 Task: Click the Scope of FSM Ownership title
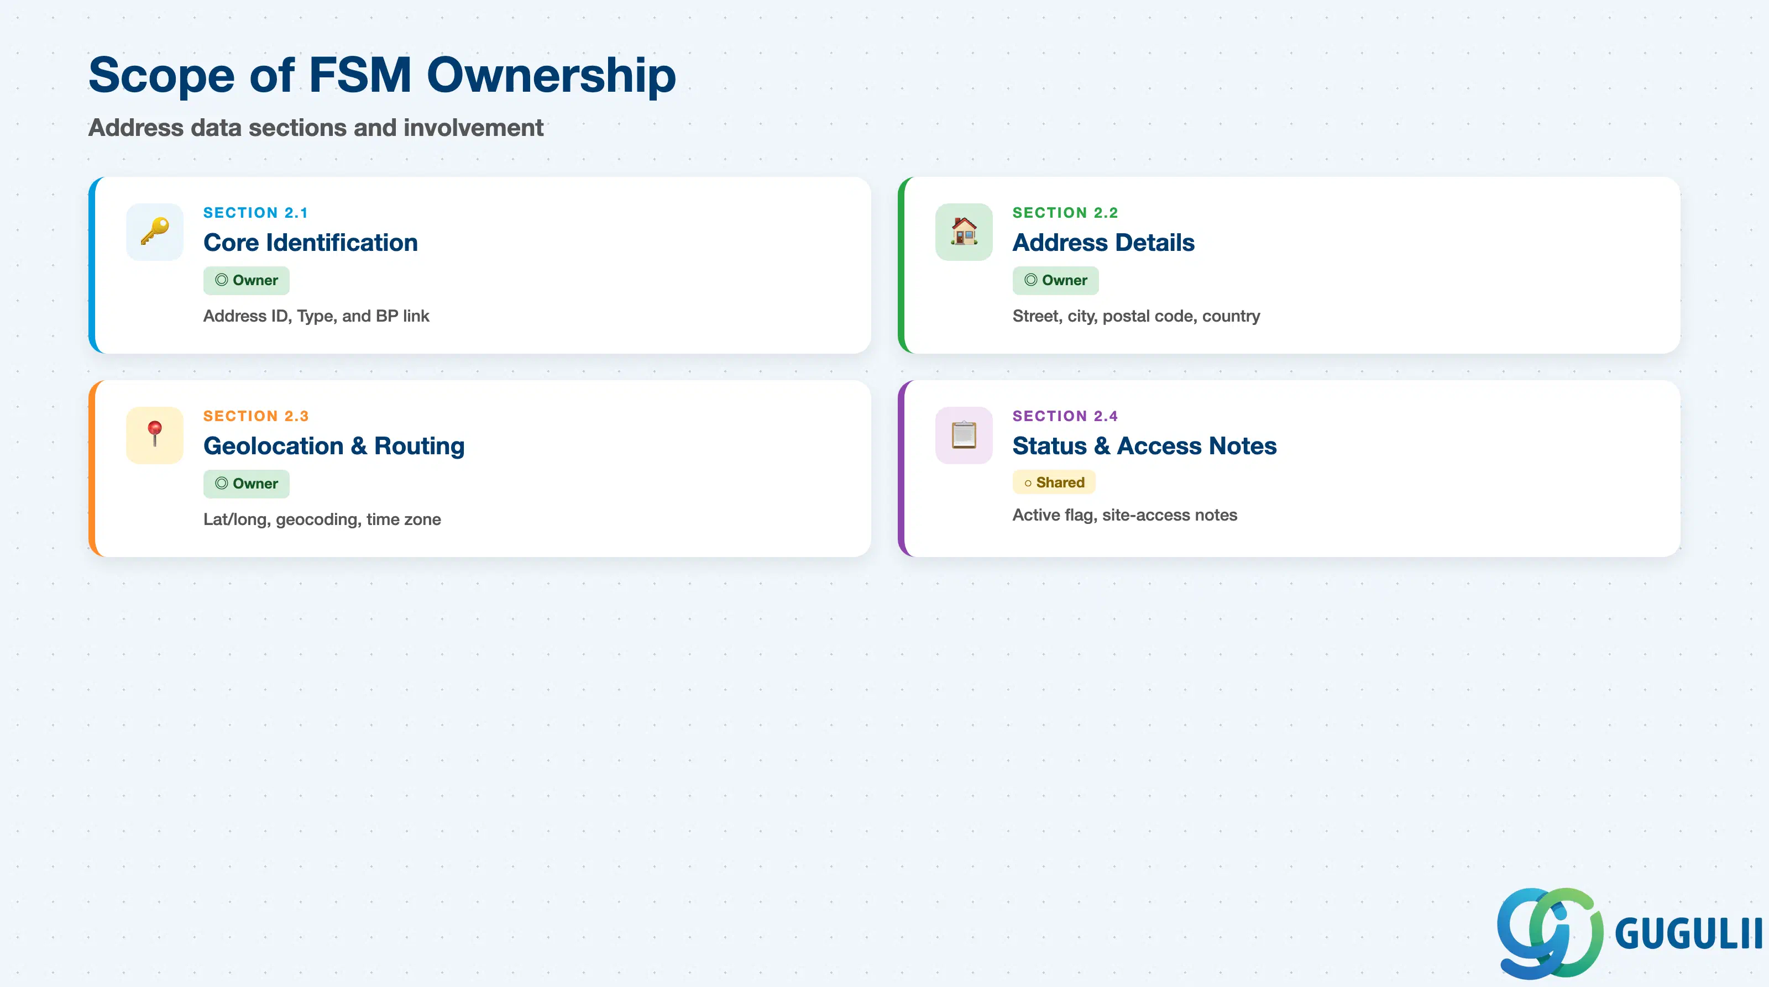coord(382,75)
